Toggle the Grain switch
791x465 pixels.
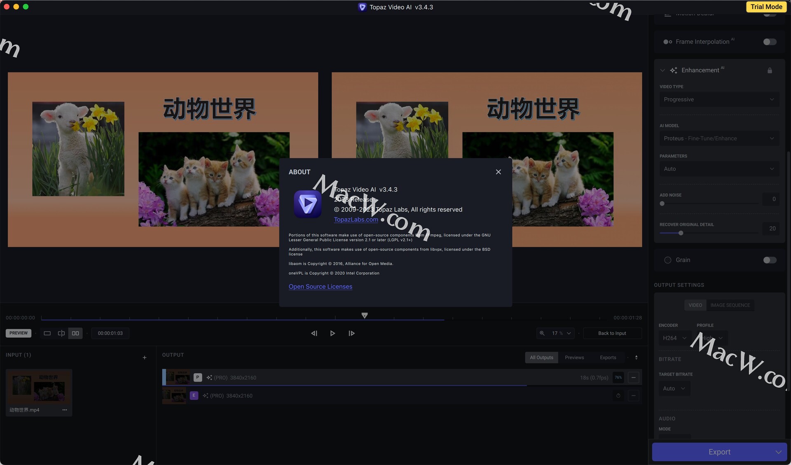pos(769,260)
